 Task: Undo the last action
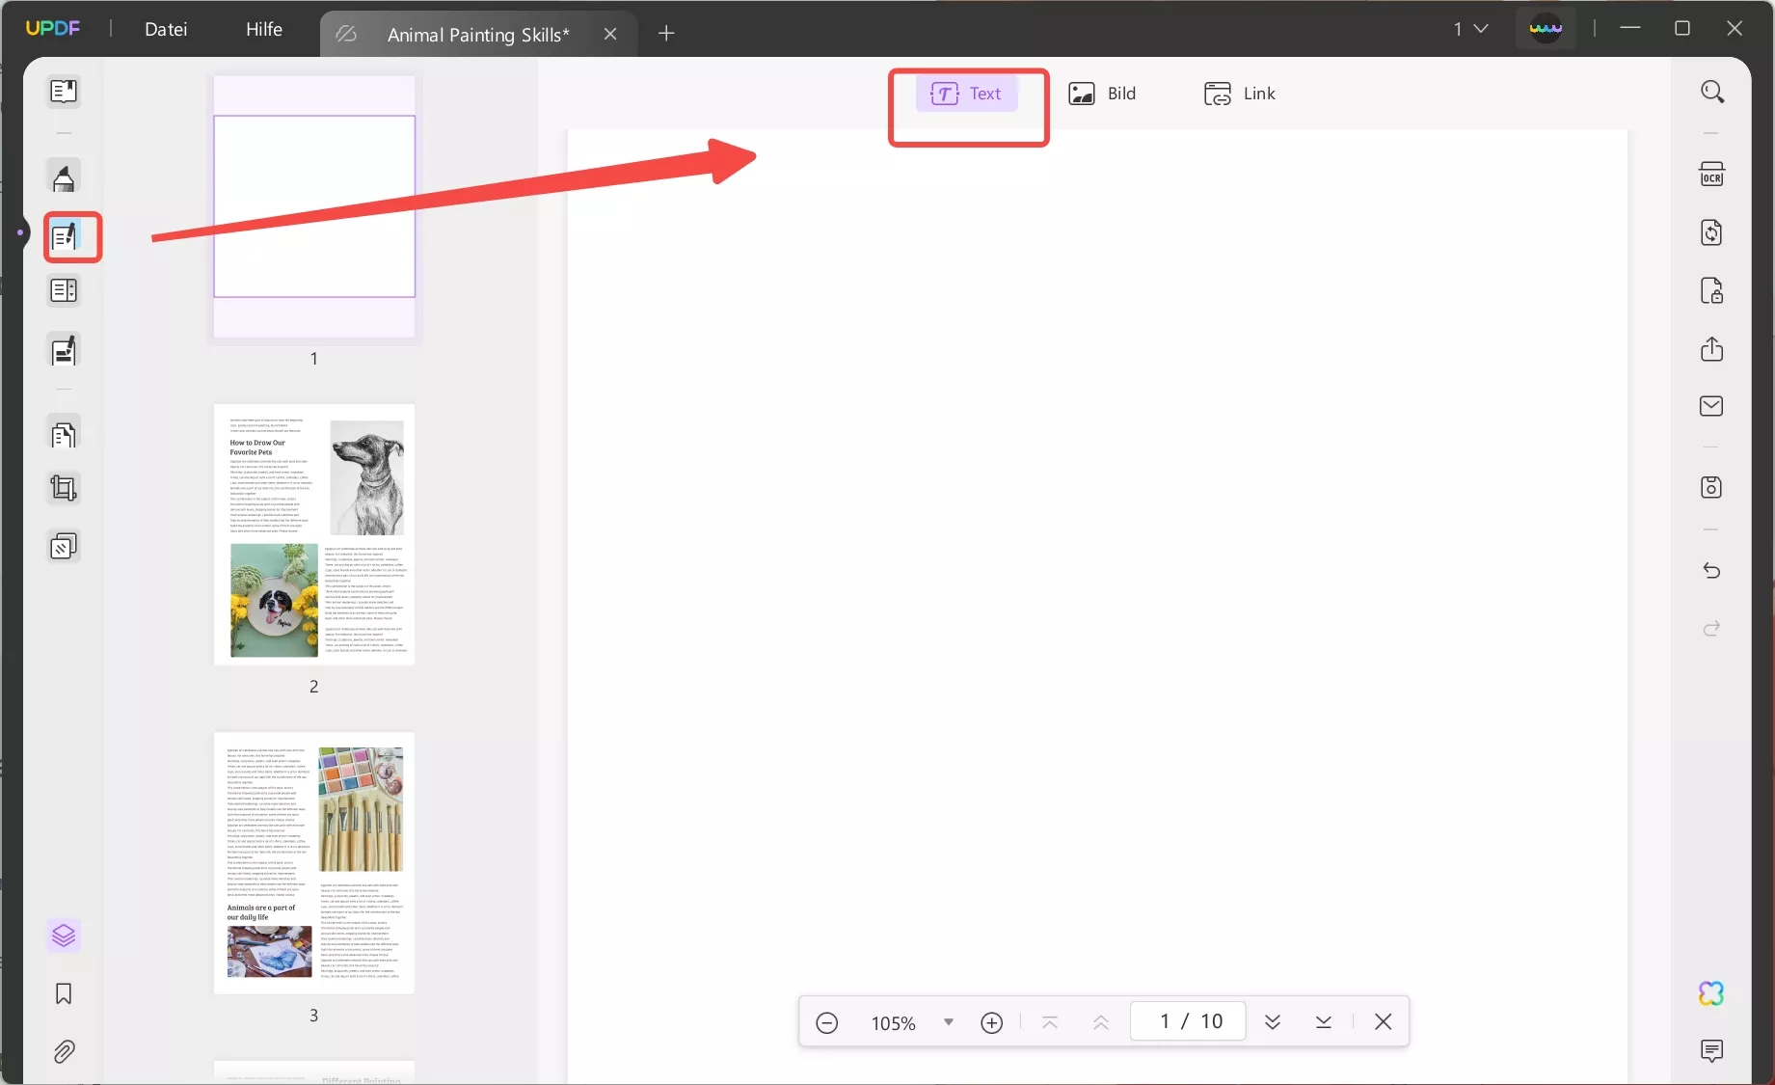(x=1712, y=570)
